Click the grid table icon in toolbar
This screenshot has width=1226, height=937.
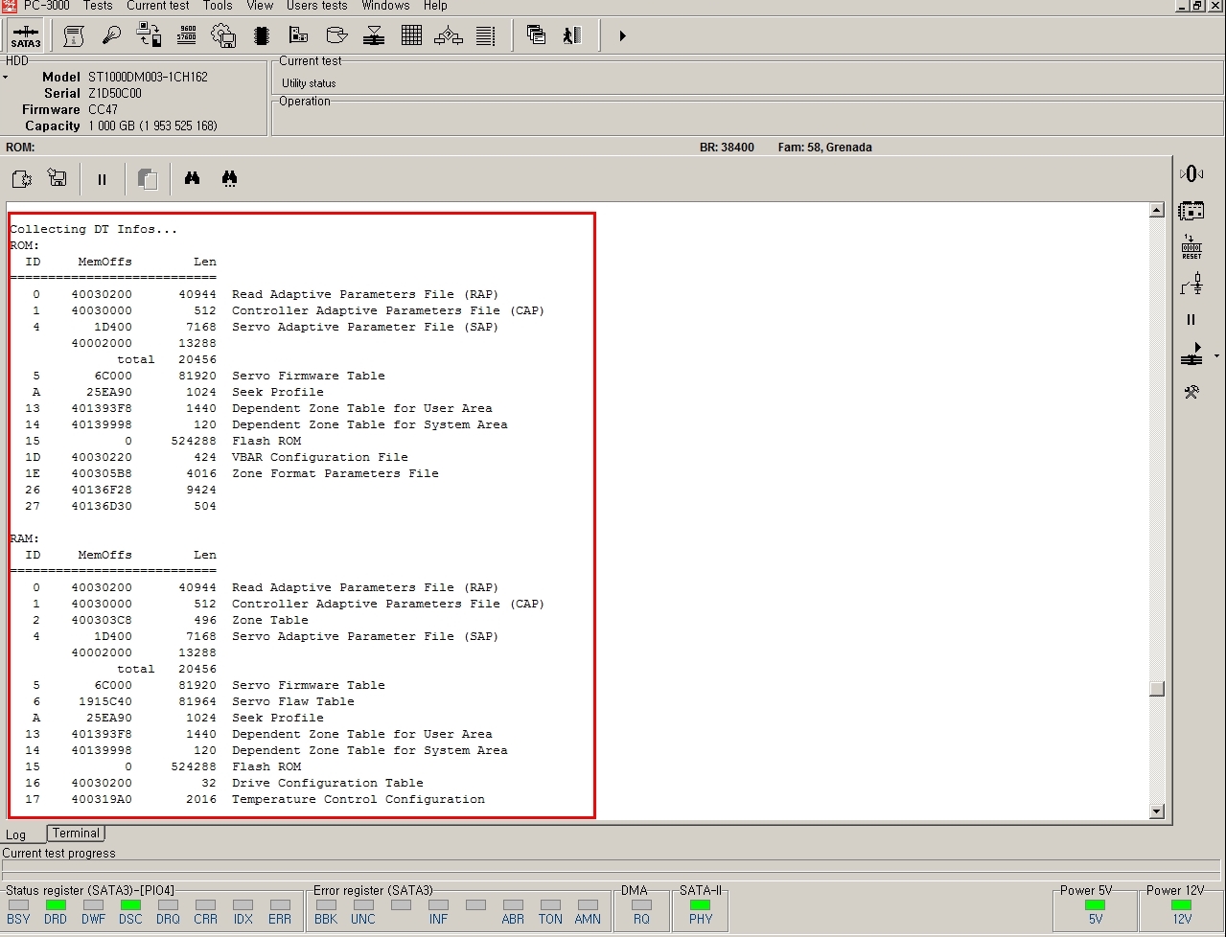click(x=411, y=36)
